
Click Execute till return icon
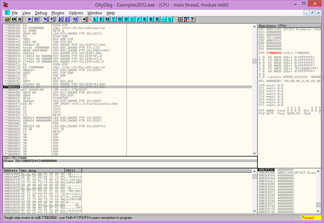click(75, 19)
